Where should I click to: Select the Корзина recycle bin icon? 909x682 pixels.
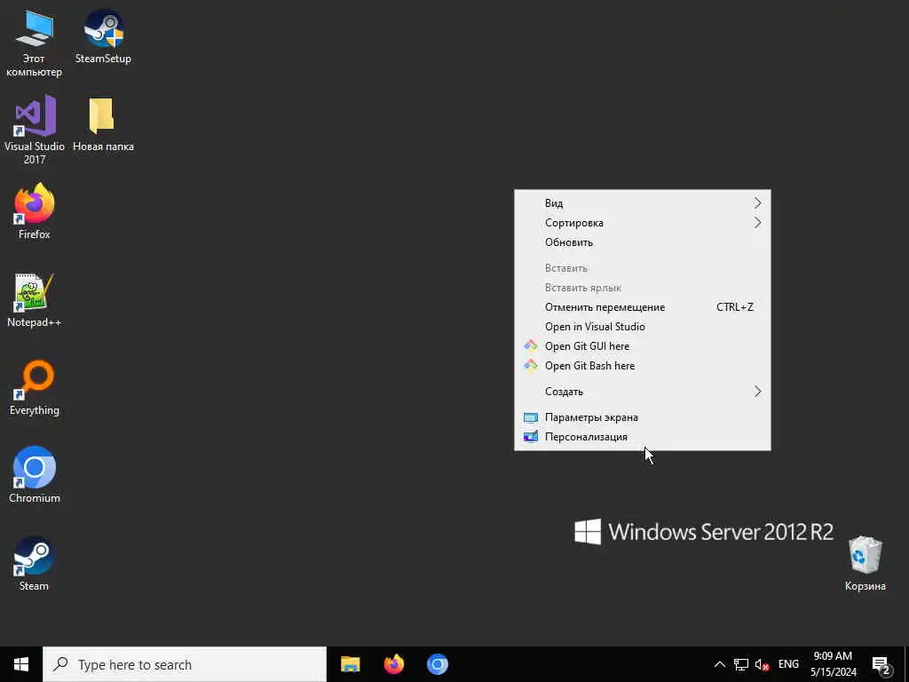point(865,564)
